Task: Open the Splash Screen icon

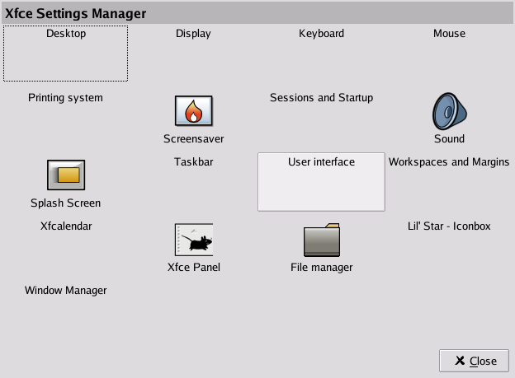Action: (x=66, y=175)
